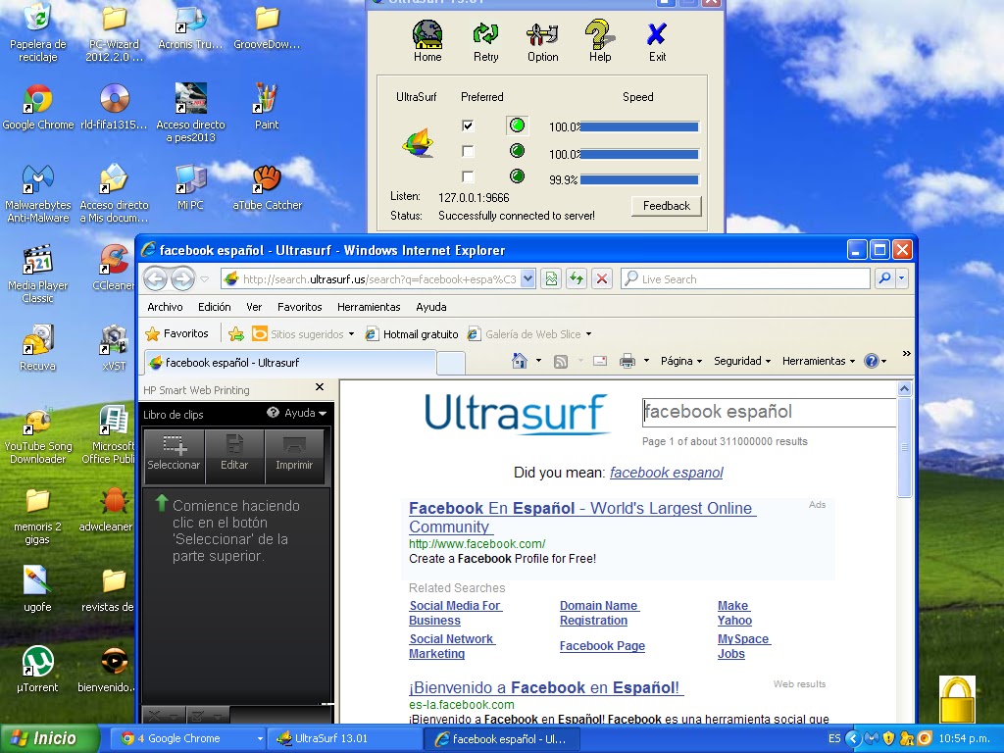Open Hotmail gratuito favorite link

tap(412, 334)
